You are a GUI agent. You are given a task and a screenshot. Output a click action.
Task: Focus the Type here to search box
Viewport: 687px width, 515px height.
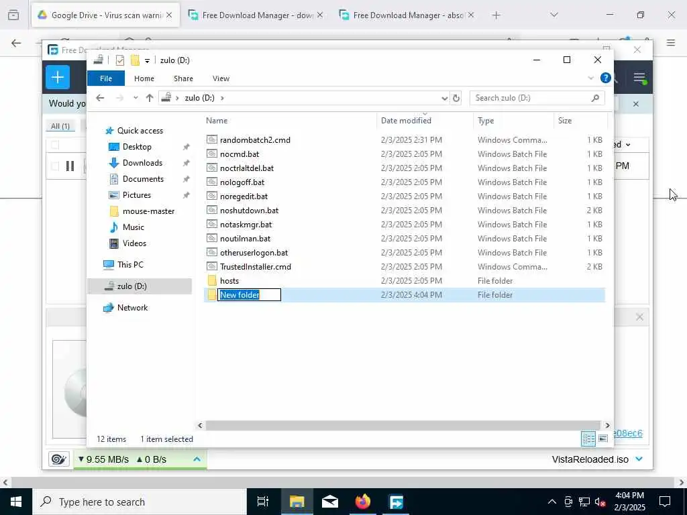pos(140,502)
